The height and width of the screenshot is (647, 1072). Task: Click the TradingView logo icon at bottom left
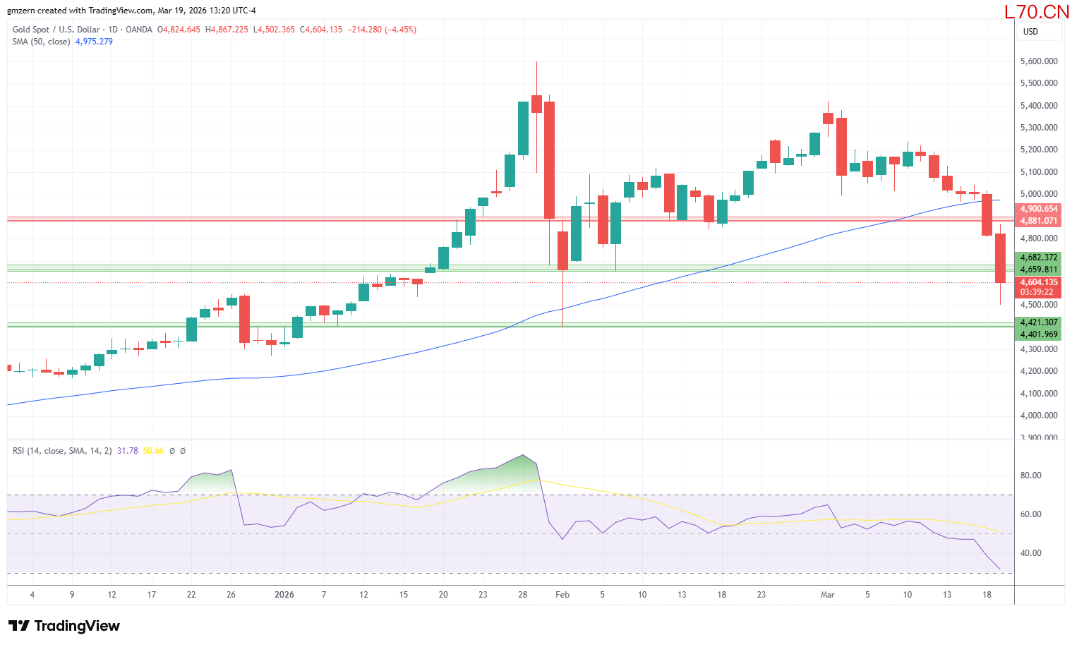click(18, 626)
